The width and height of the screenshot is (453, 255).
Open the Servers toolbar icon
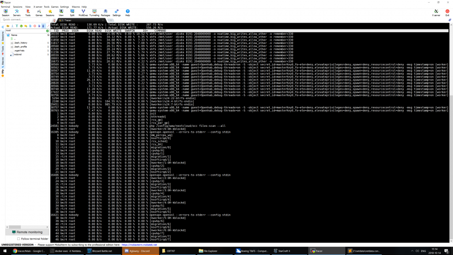tap(16, 13)
